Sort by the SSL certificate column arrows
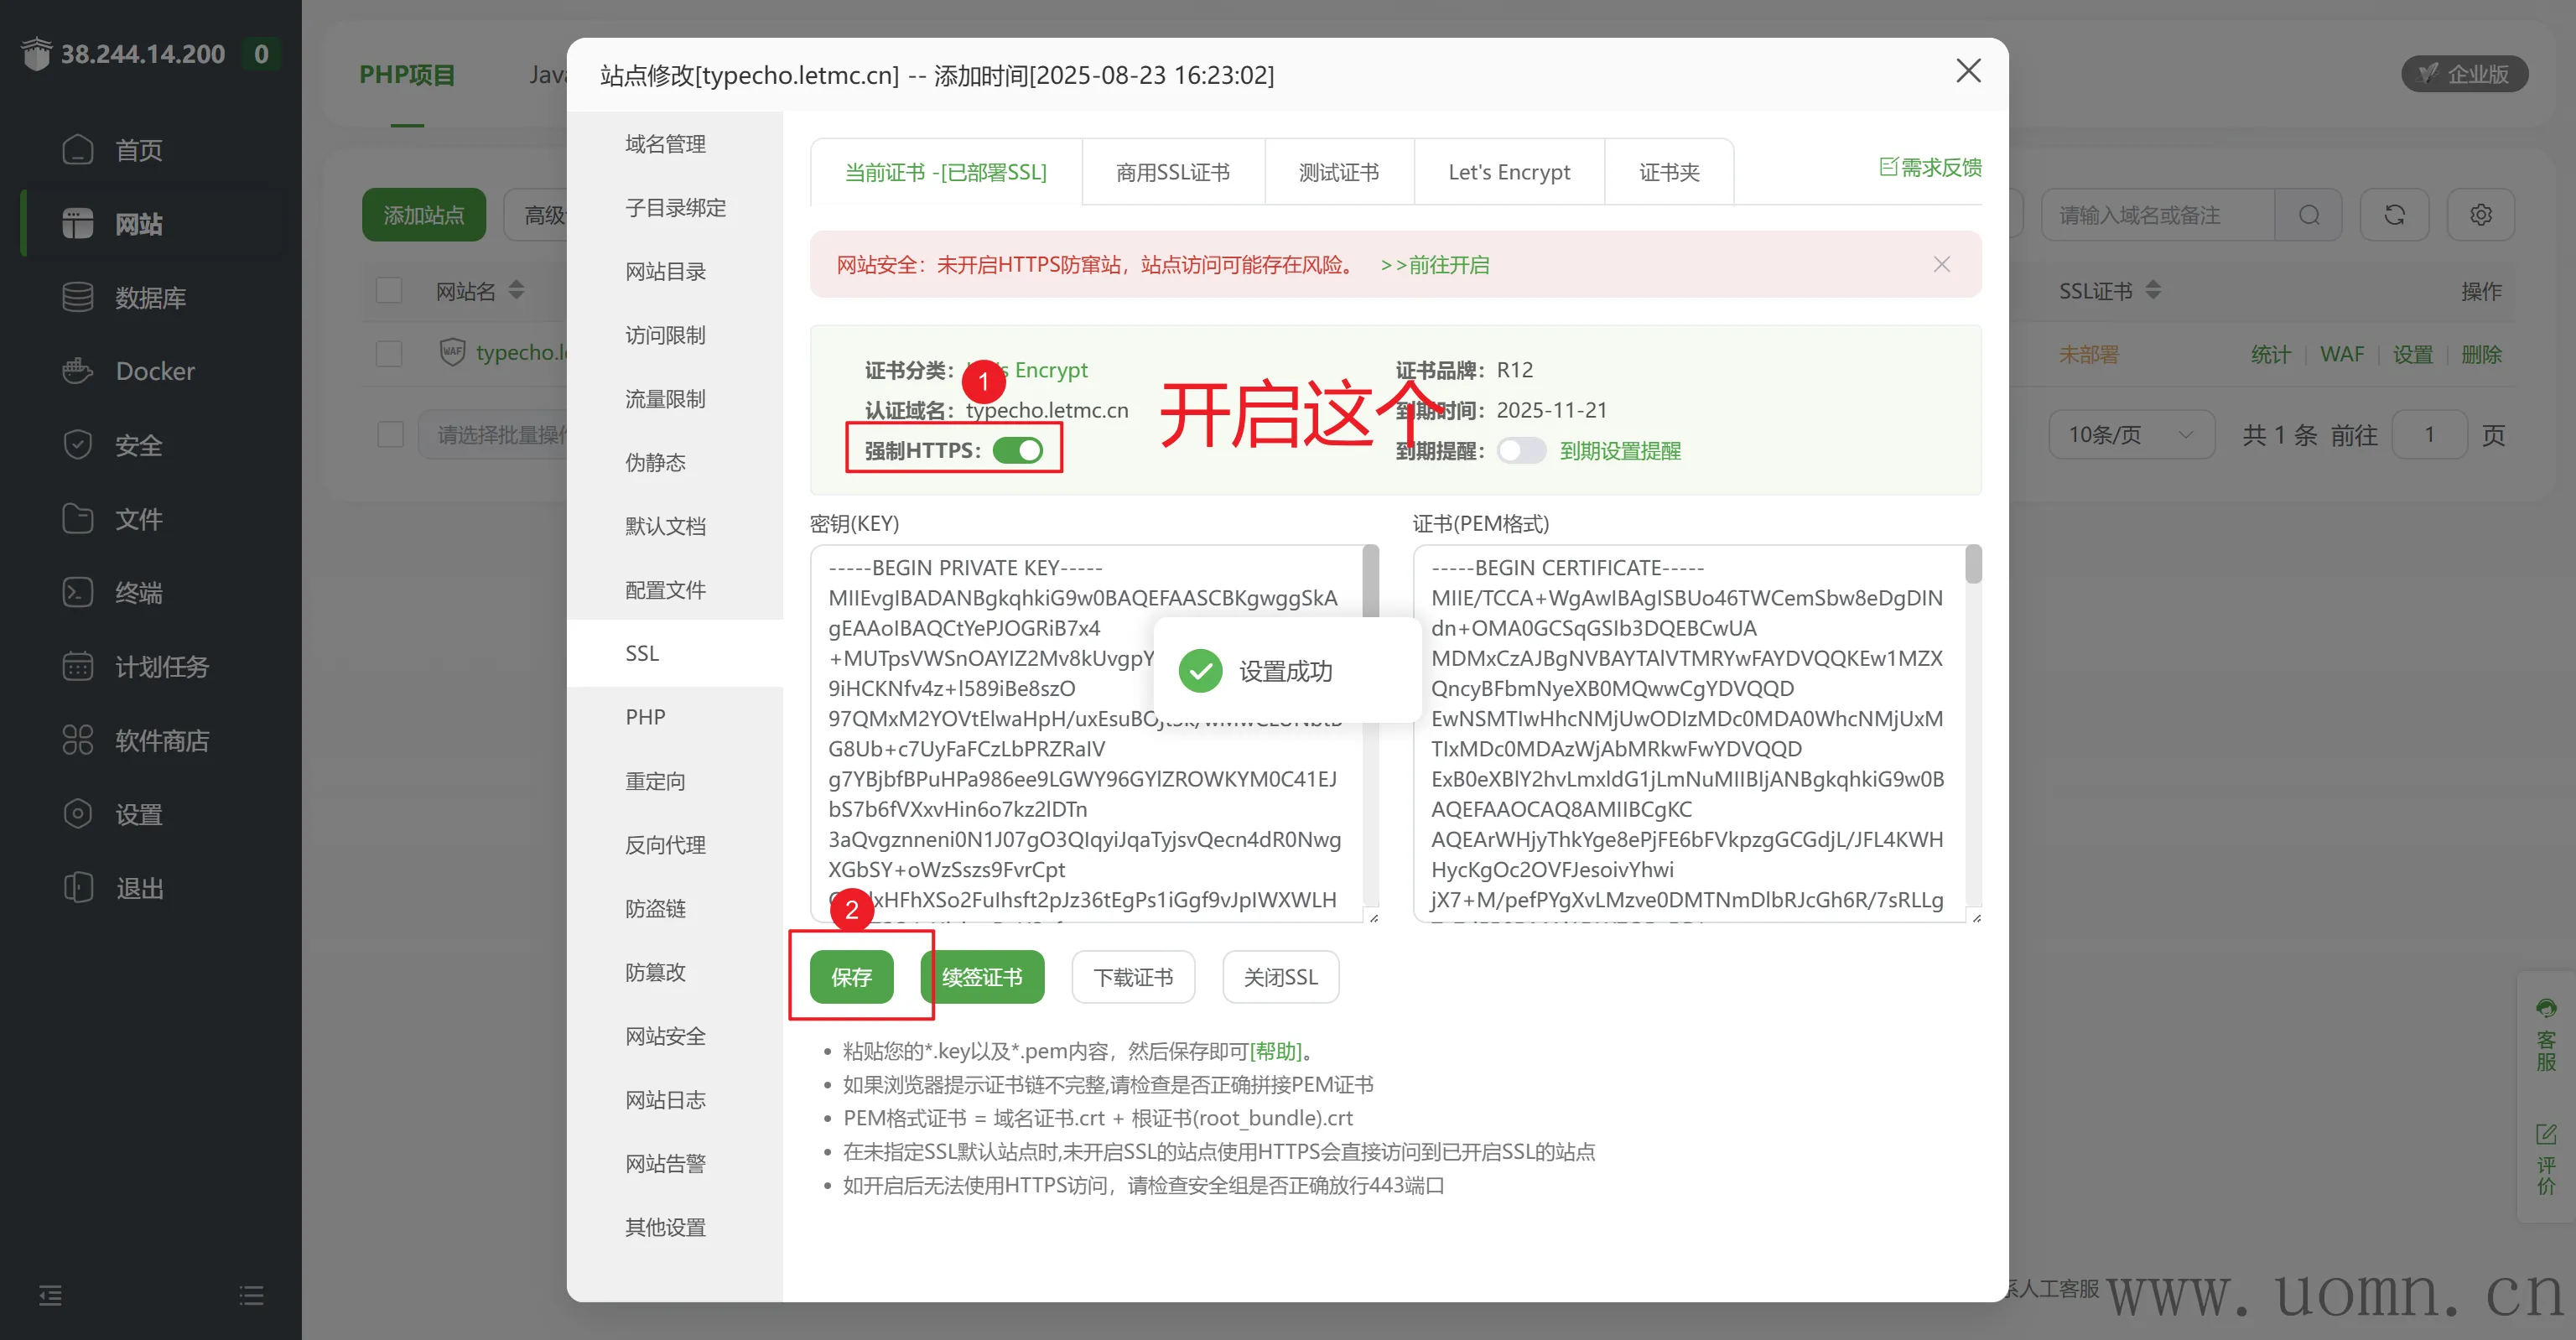 pos(2153,291)
